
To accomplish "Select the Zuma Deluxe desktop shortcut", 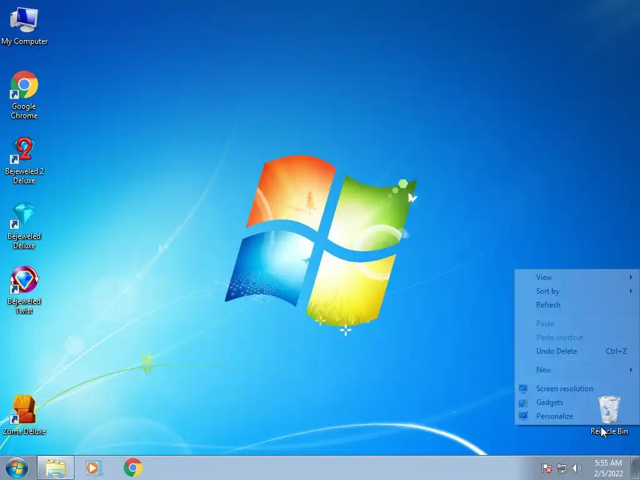I will [x=24, y=415].
